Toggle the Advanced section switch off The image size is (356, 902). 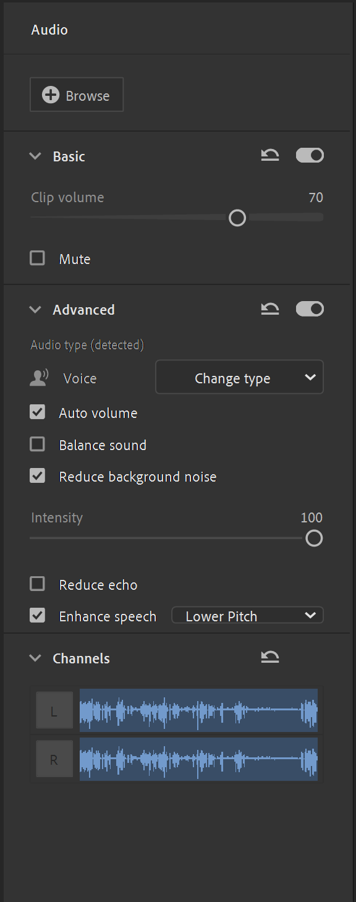tap(310, 309)
